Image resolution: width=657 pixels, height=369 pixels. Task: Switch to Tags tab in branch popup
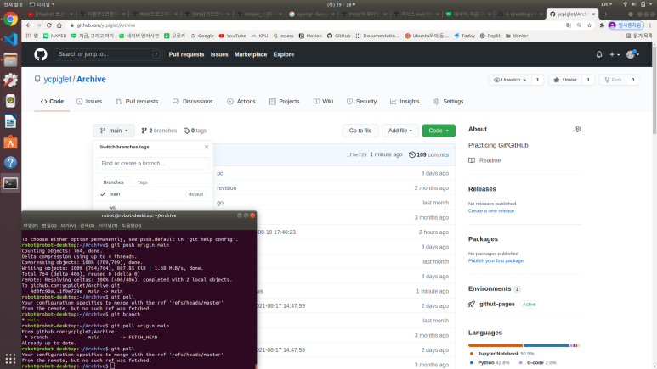(x=143, y=182)
